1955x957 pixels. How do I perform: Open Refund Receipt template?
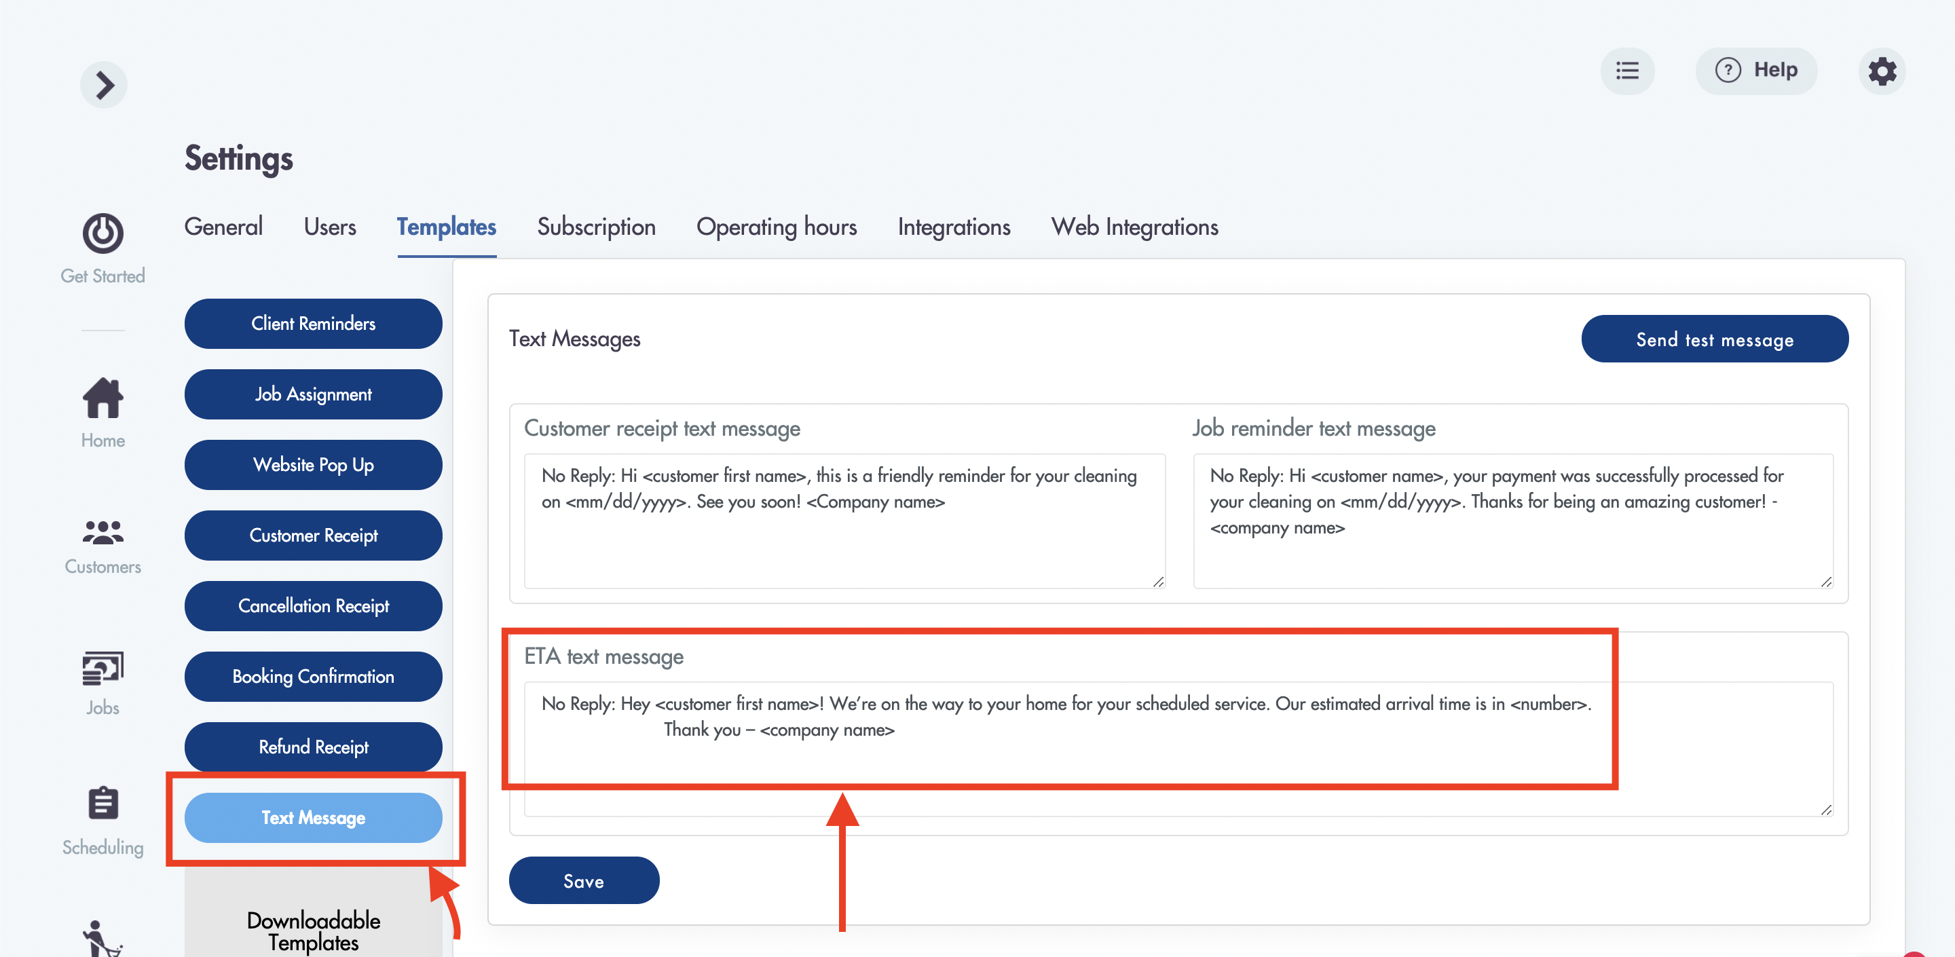(314, 747)
